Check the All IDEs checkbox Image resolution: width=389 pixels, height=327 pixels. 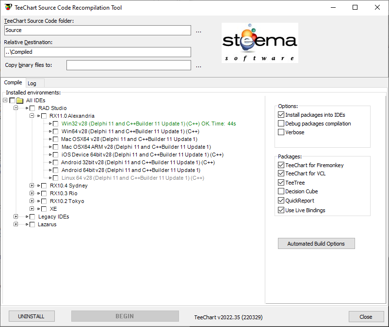click(x=12, y=100)
